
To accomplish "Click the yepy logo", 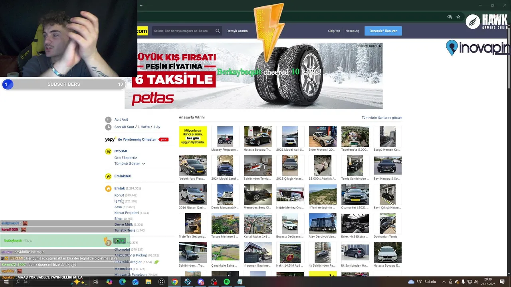I will point(110,140).
